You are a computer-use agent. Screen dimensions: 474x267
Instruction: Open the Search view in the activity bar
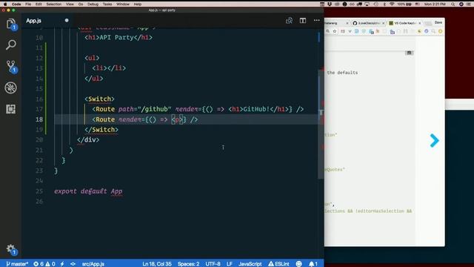10,44
